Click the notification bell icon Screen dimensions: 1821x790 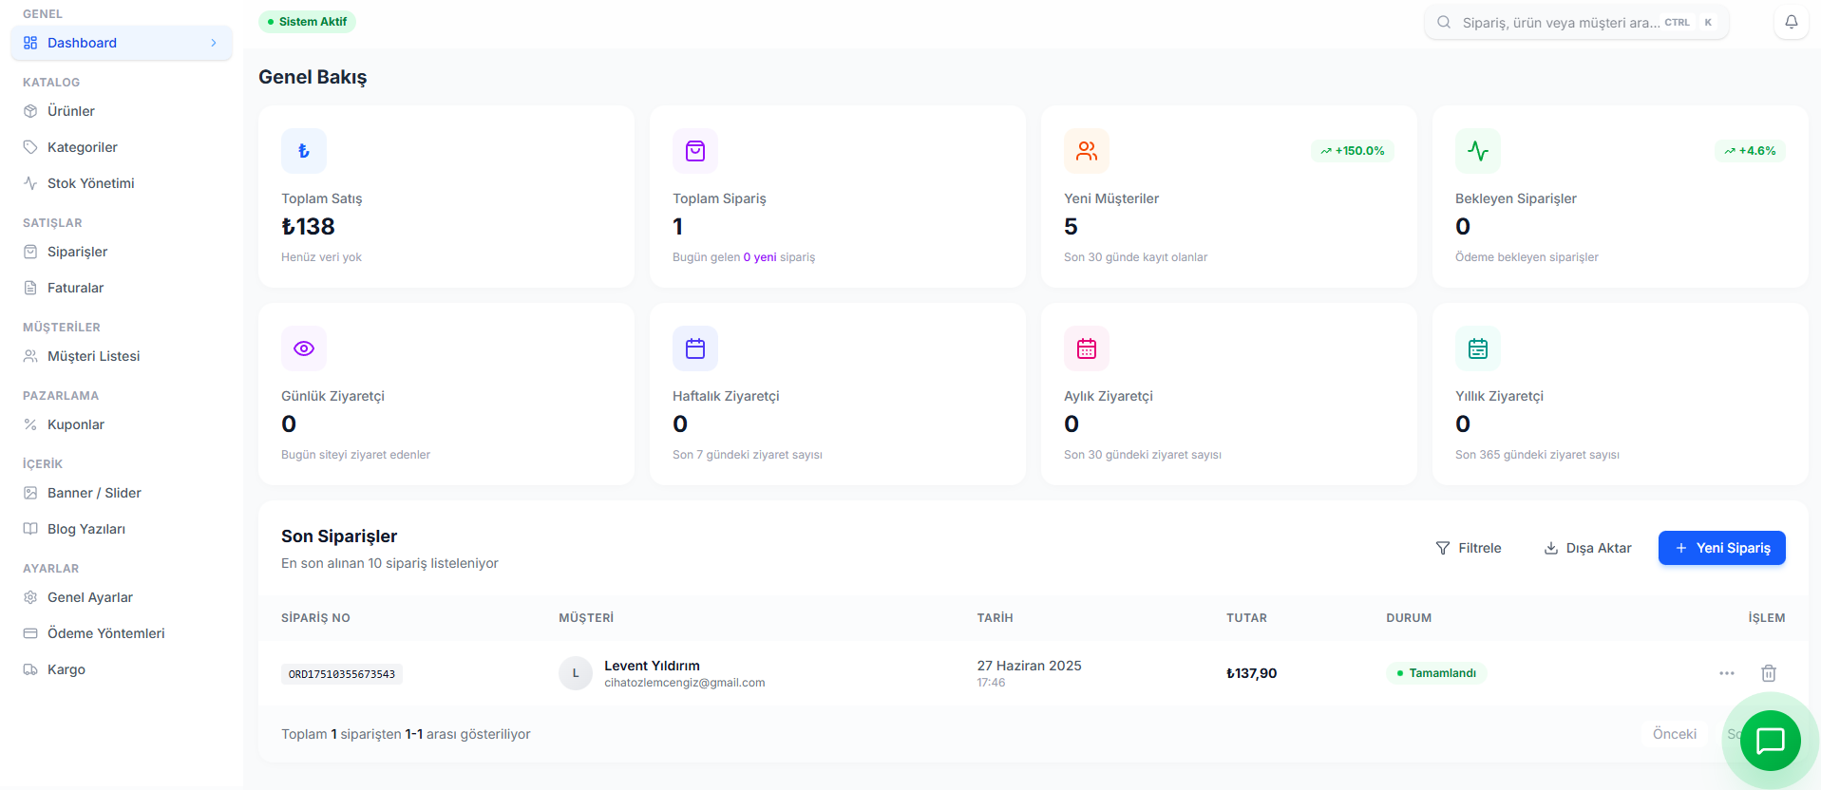(x=1791, y=22)
